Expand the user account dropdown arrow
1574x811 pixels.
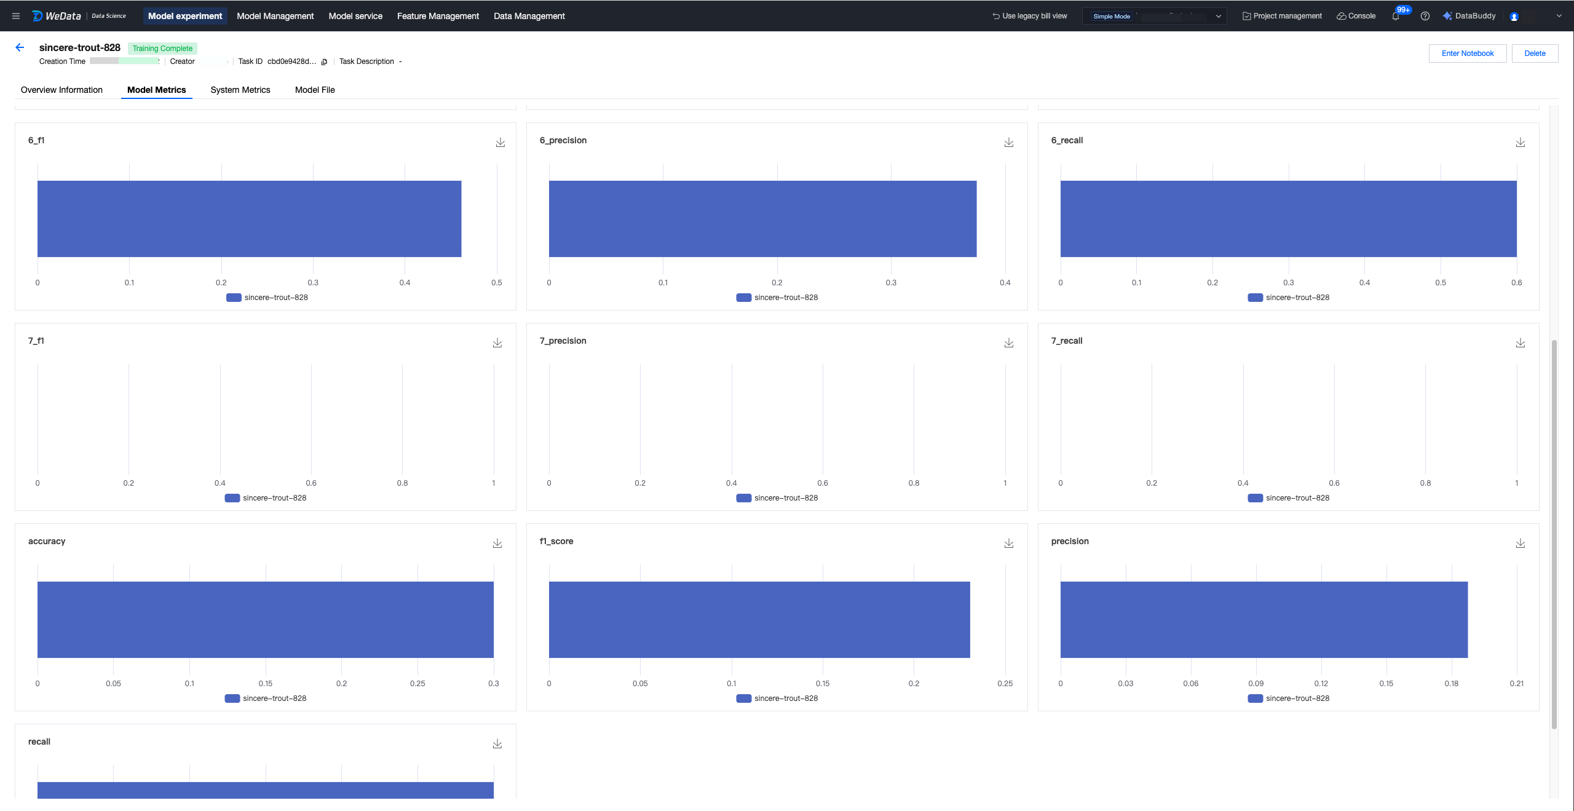point(1559,16)
